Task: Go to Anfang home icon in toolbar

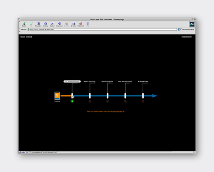Action: (x=45, y=24)
